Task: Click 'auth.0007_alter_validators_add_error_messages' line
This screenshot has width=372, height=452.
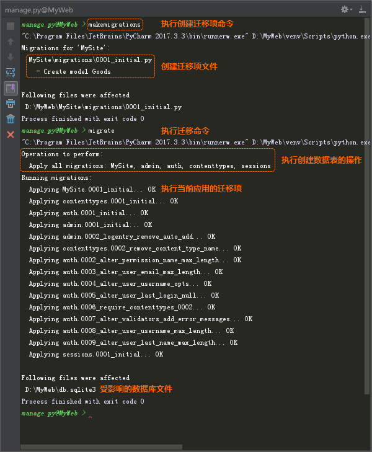Action: click(x=141, y=319)
